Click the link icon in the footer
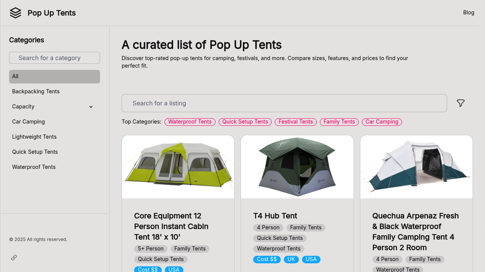Image resolution: width=485 pixels, height=272 pixels. coord(14,257)
